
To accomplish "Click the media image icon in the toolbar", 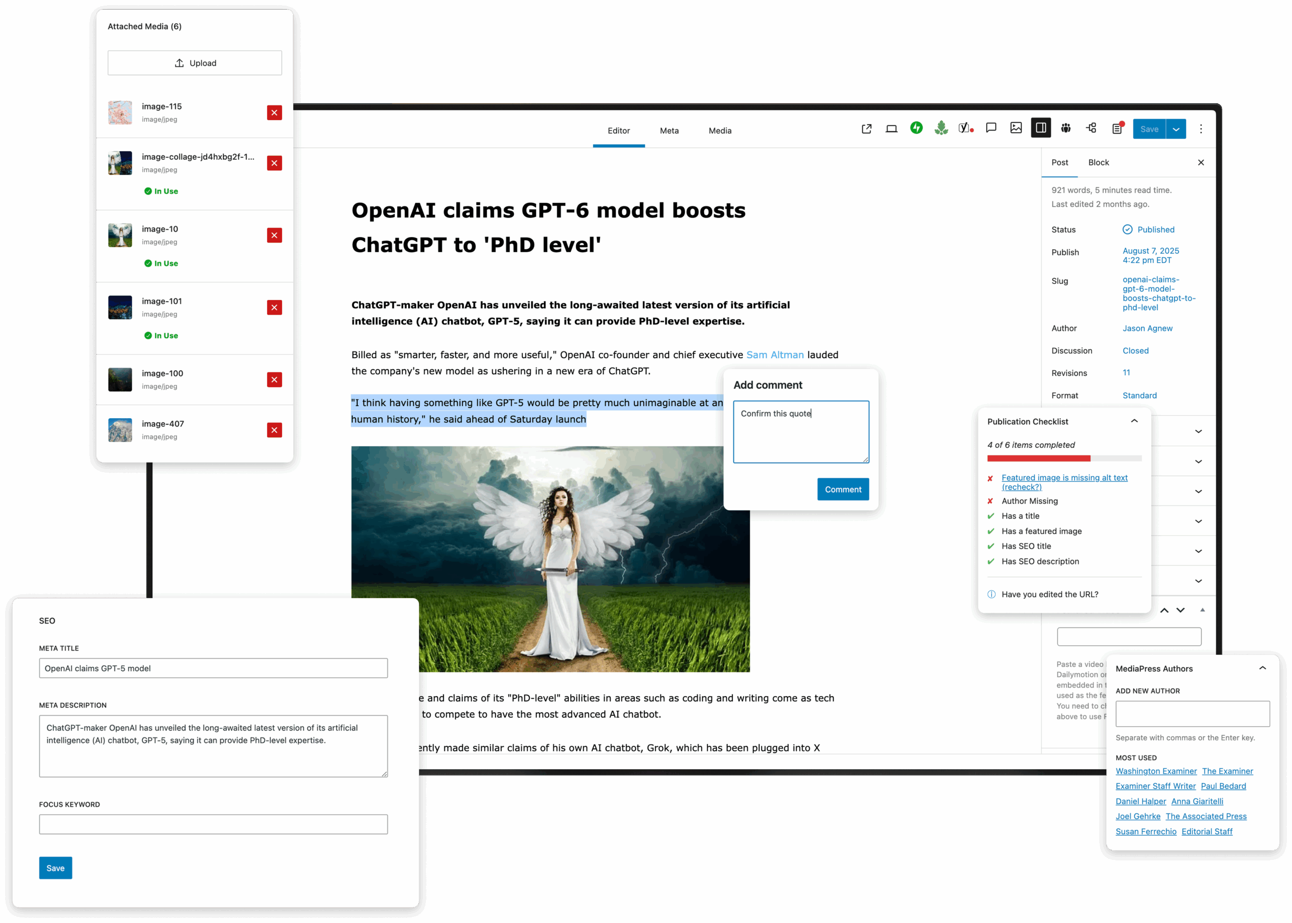I will tap(1015, 129).
